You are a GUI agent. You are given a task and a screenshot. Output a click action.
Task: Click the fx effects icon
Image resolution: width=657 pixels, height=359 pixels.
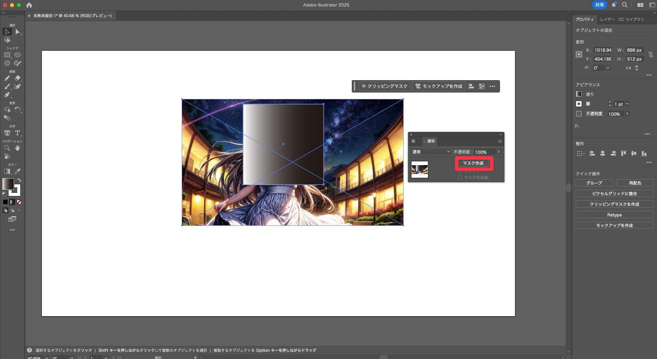tap(577, 126)
